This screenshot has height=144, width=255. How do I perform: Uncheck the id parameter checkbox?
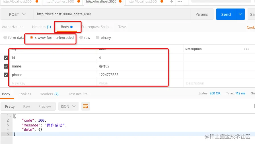tap(6, 58)
